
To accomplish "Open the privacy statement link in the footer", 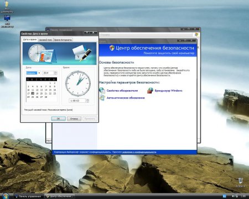I will point(139,152).
